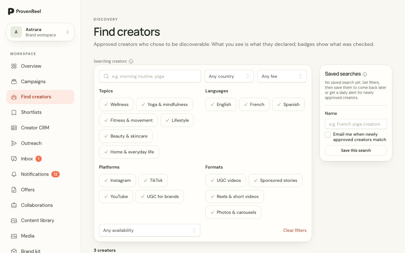Toggle the Photos & carousels format

click(233, 212)
